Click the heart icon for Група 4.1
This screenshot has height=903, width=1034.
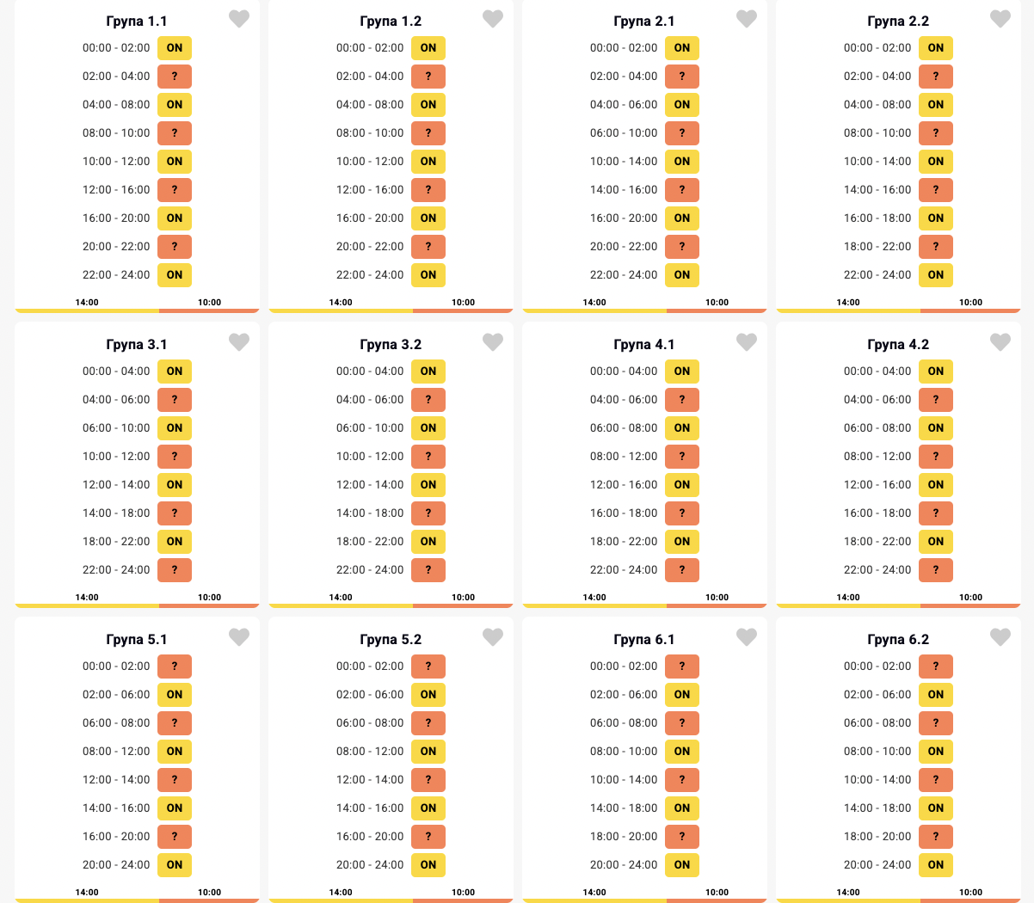[747, 342]
